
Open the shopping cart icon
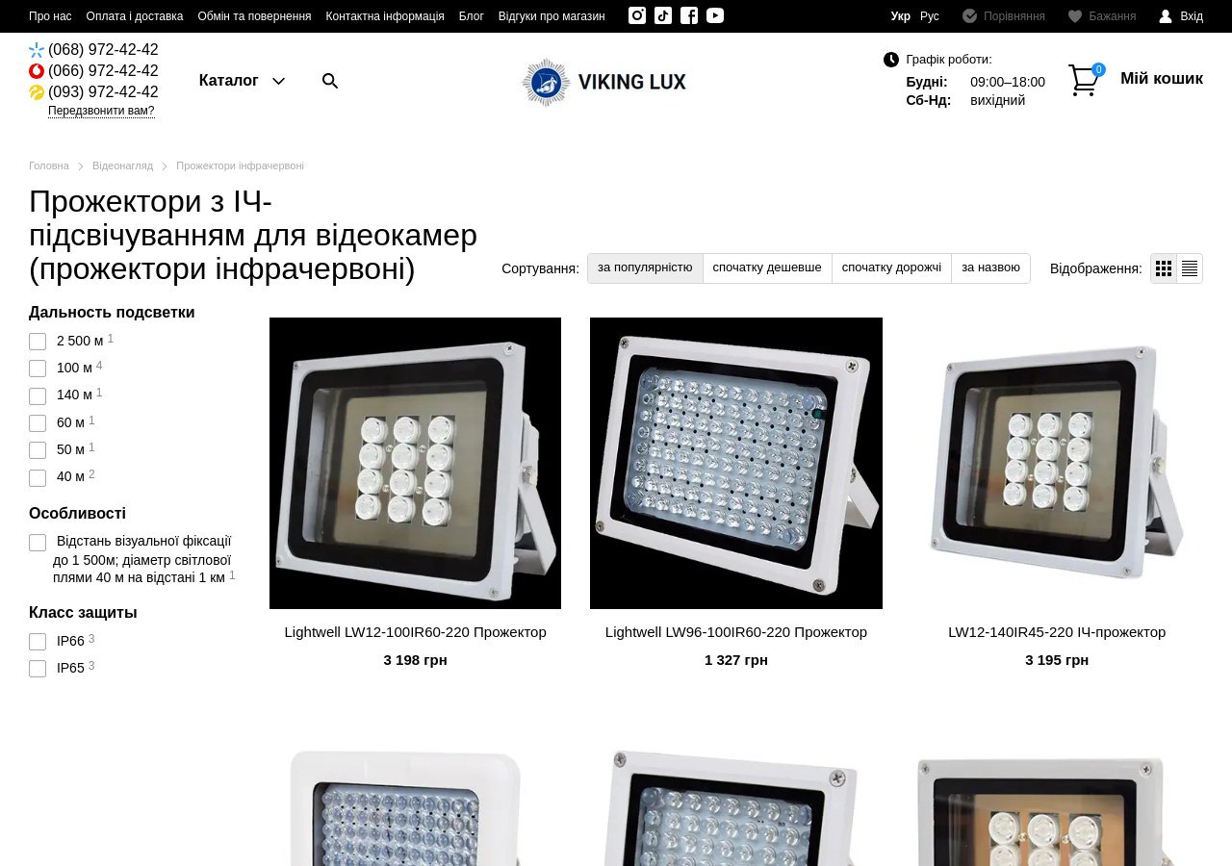click(x=1085, y=80)
